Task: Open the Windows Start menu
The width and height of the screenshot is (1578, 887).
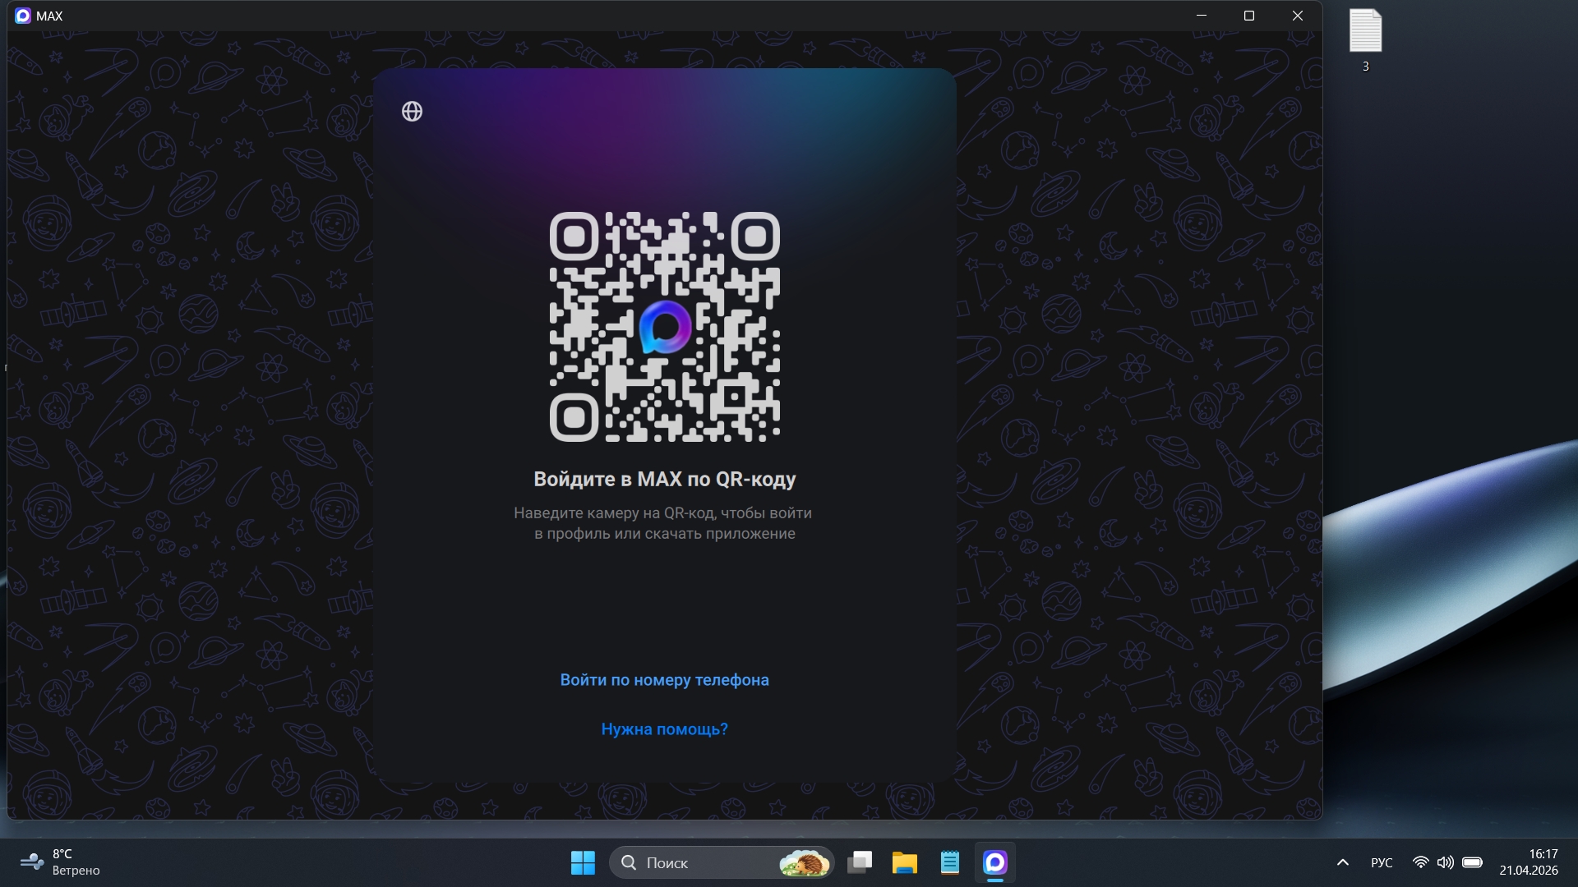Action: point(583,862)
